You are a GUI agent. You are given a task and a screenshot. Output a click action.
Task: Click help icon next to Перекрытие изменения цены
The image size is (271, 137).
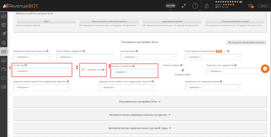[x=47, y=51]
